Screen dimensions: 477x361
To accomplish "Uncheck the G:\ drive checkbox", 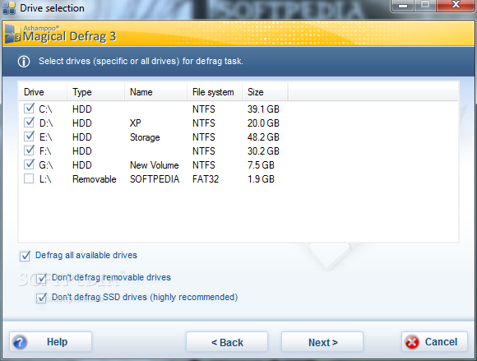I will coord(29,164).
